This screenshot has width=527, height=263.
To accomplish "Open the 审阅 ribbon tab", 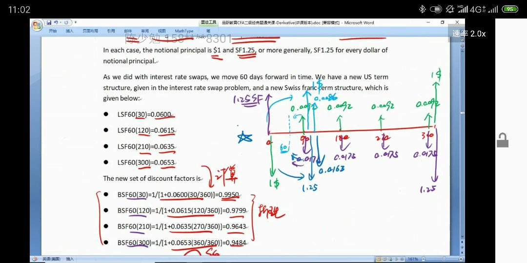I will tap(145, 31).
